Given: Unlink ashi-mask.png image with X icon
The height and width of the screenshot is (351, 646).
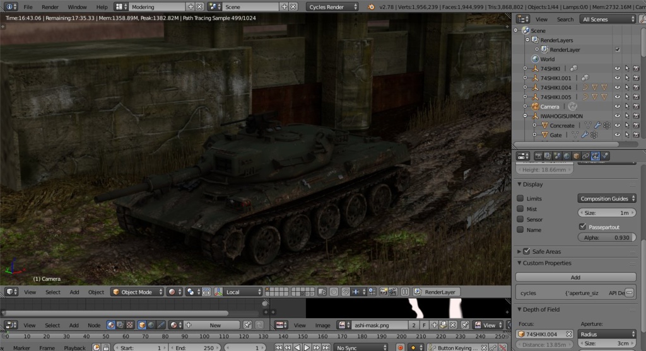Looking at the screenshot, I should pyautogui.click(x=452, y=325).
